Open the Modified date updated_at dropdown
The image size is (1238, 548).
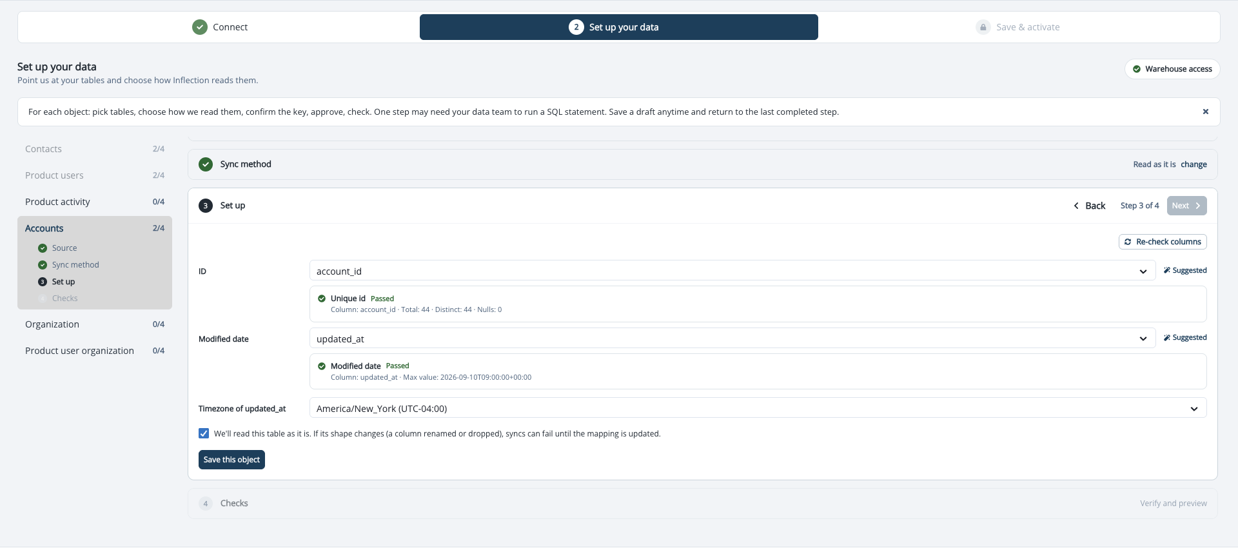[732, 338]
